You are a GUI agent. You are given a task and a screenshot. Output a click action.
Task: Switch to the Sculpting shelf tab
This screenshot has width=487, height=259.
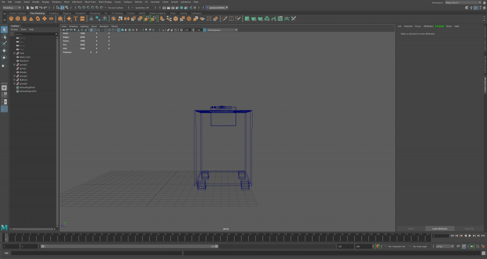(x=54, y=13)
